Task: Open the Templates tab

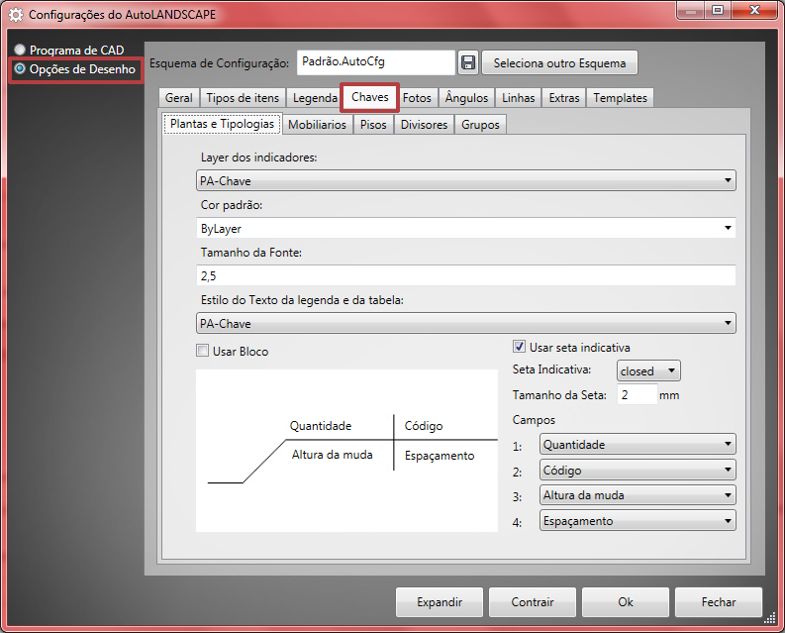Action: [x=620, y=98]
